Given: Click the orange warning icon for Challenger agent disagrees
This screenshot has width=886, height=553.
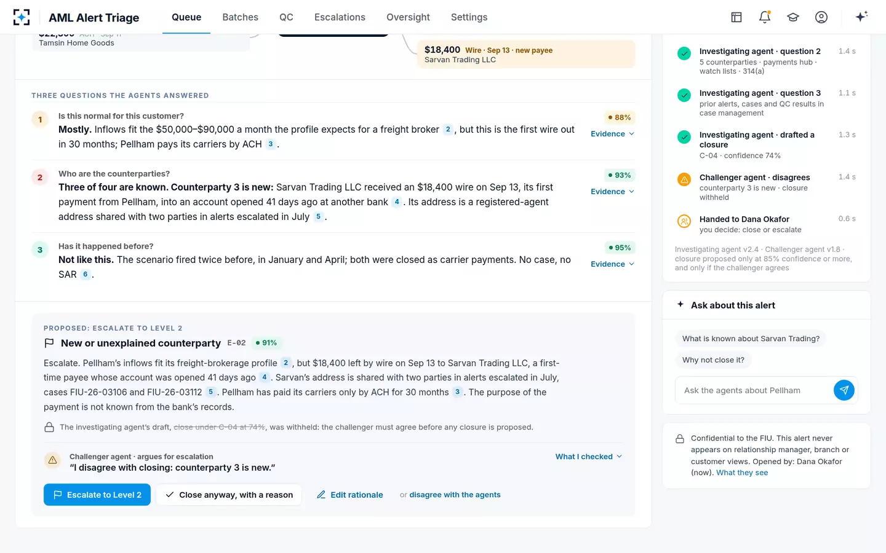Looking at the screenshot, I should click(x=684, y=179).
